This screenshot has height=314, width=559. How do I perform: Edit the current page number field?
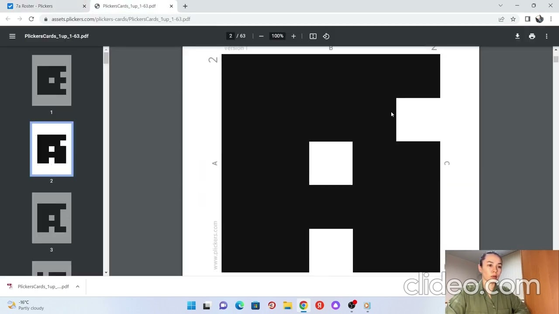pyautogui.click(x=231, y=36)
